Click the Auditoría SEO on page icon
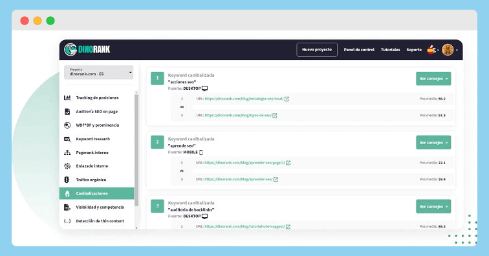 67,111
